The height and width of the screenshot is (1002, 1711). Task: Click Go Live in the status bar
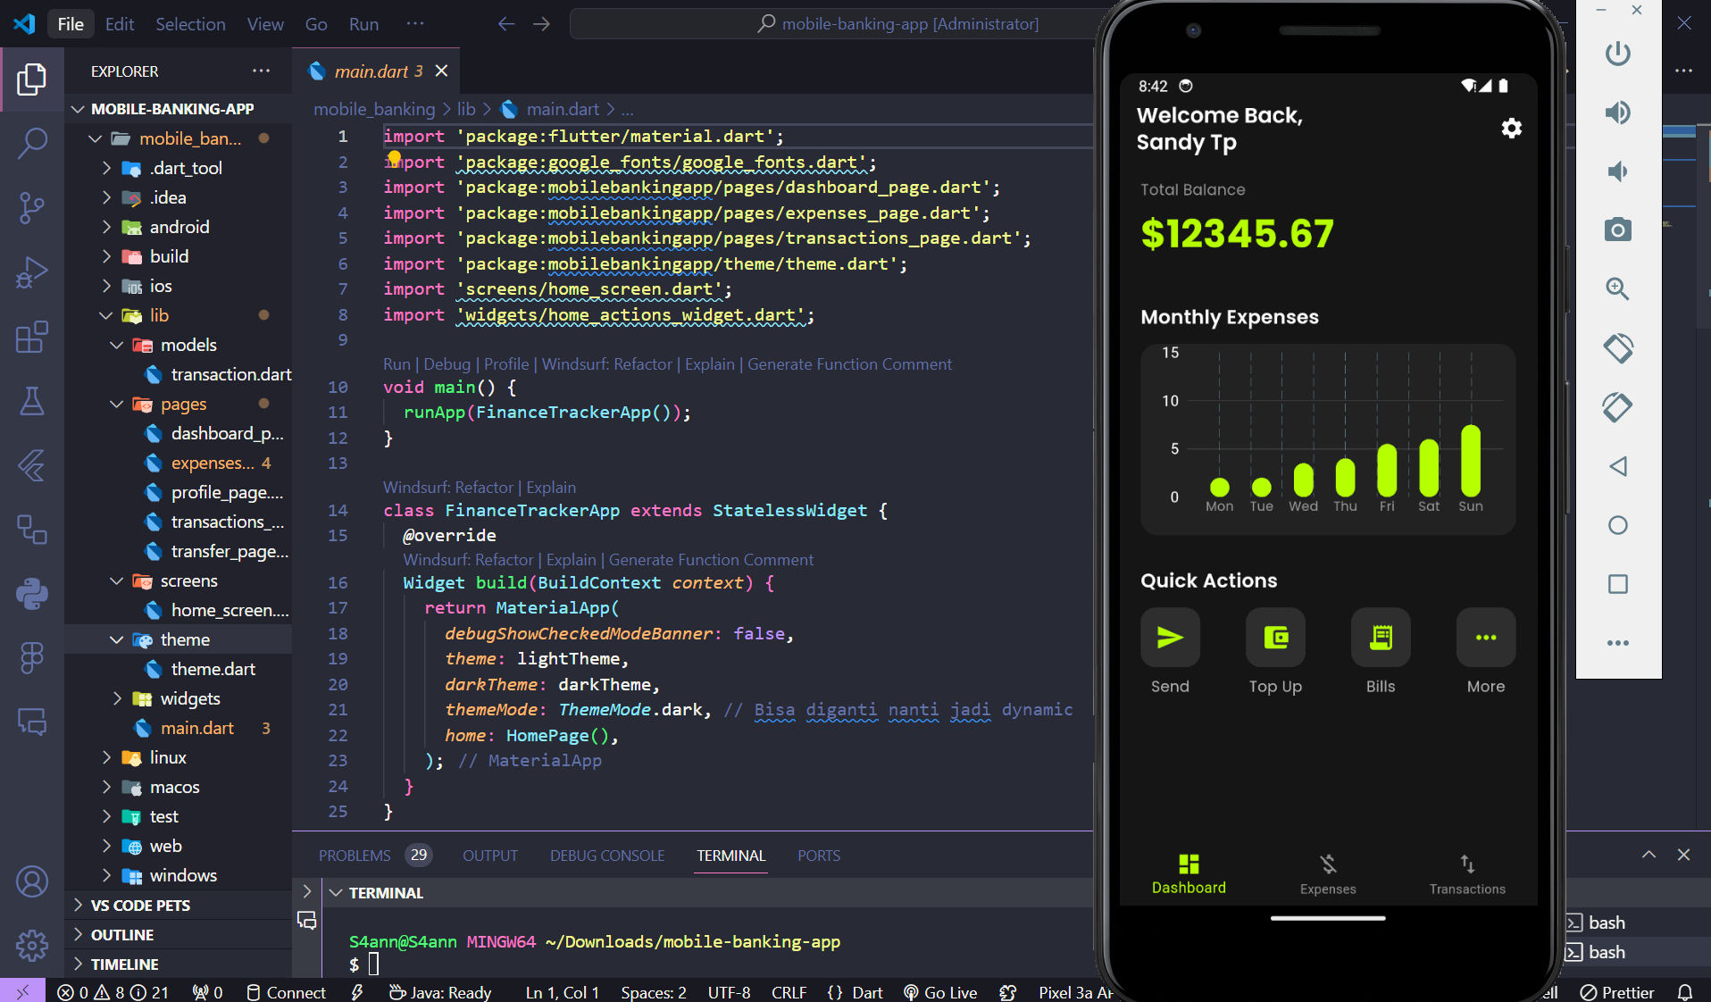click(939, 992)
